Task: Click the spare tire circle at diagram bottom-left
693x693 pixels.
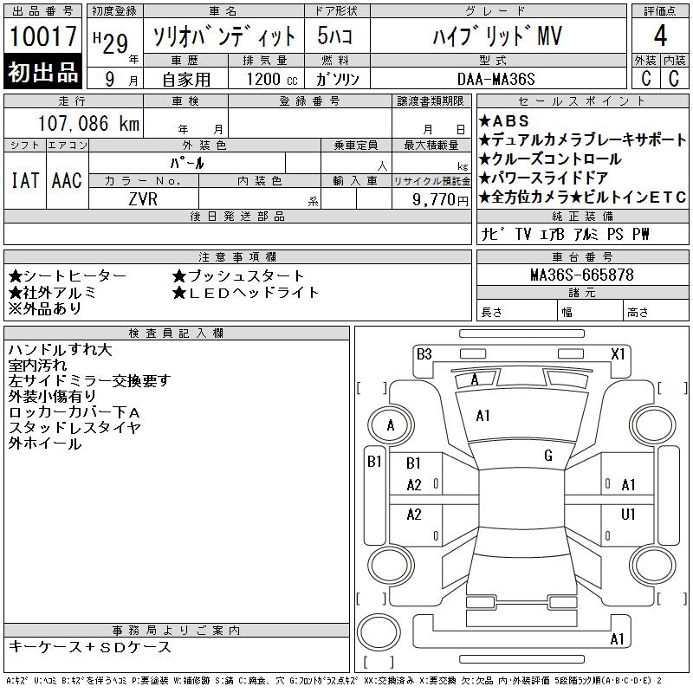Action: click(x=379, y=633)
